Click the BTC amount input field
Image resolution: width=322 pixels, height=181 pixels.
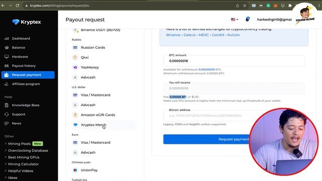coord(234,61)
